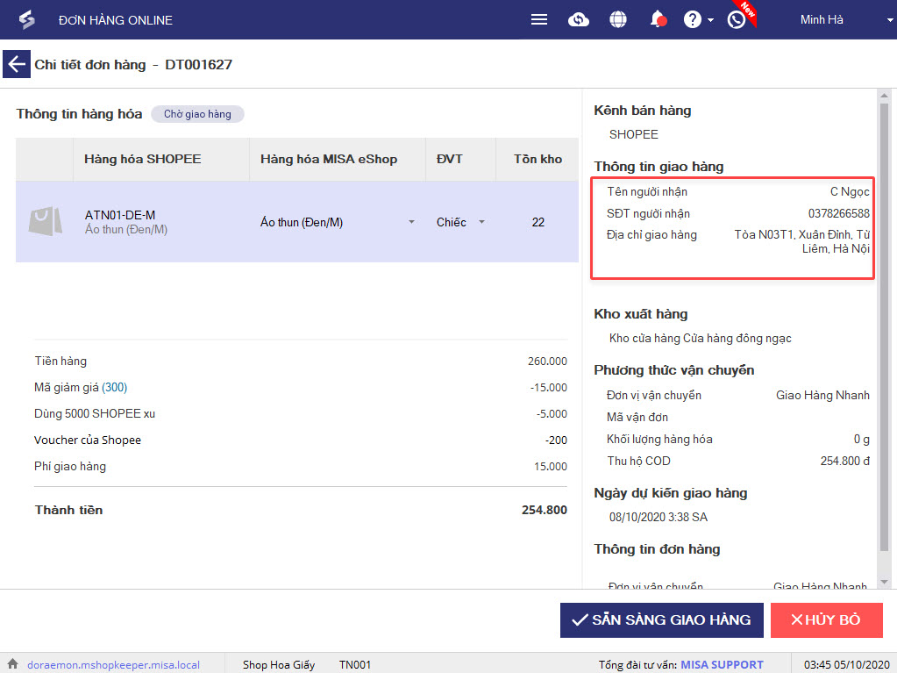
Task: Open the globe language icon
Action: click(618, 20)
